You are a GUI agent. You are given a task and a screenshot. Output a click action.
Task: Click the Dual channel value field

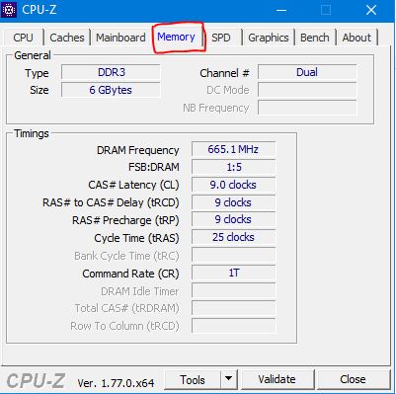tap(307, 72)
